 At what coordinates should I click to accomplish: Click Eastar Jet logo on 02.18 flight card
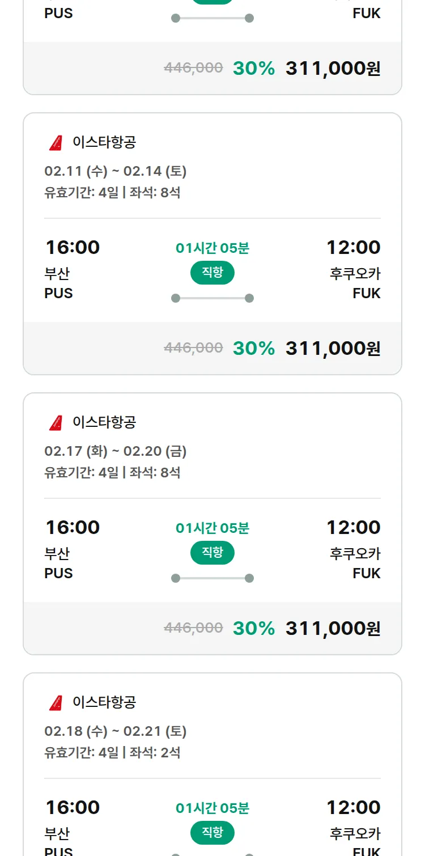coord(56,703)
